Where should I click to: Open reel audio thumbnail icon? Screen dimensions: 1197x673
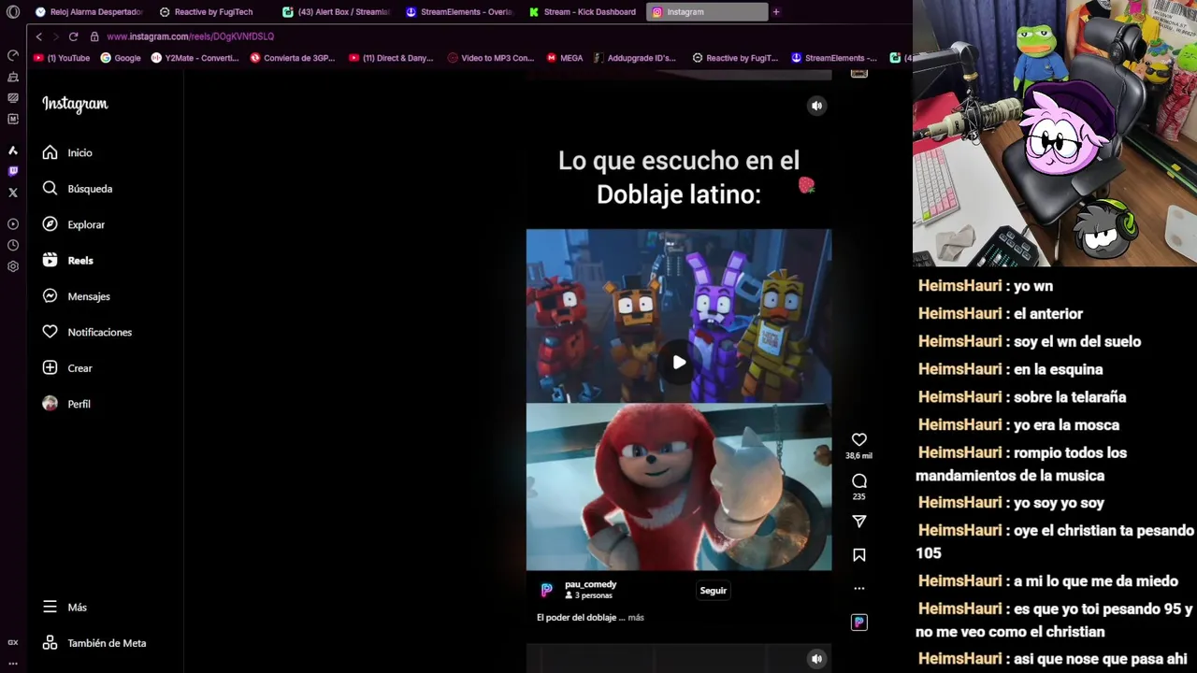tap(858, 623)
